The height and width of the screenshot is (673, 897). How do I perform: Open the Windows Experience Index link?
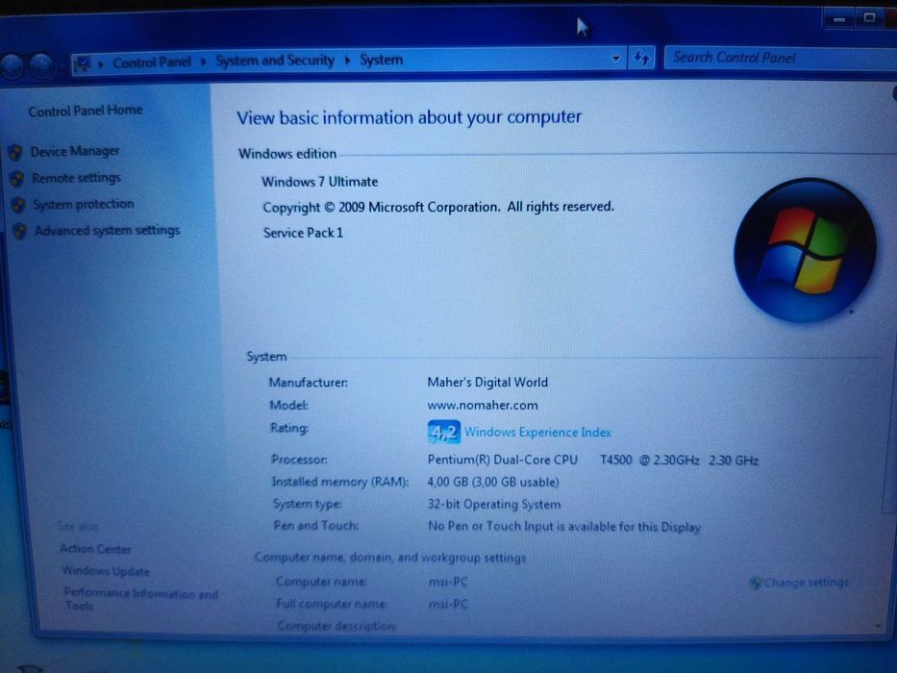click(x=537, y=432)
